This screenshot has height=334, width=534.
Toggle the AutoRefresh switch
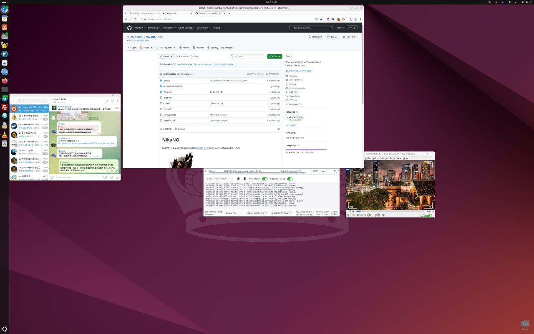click(x=265, y=179)
